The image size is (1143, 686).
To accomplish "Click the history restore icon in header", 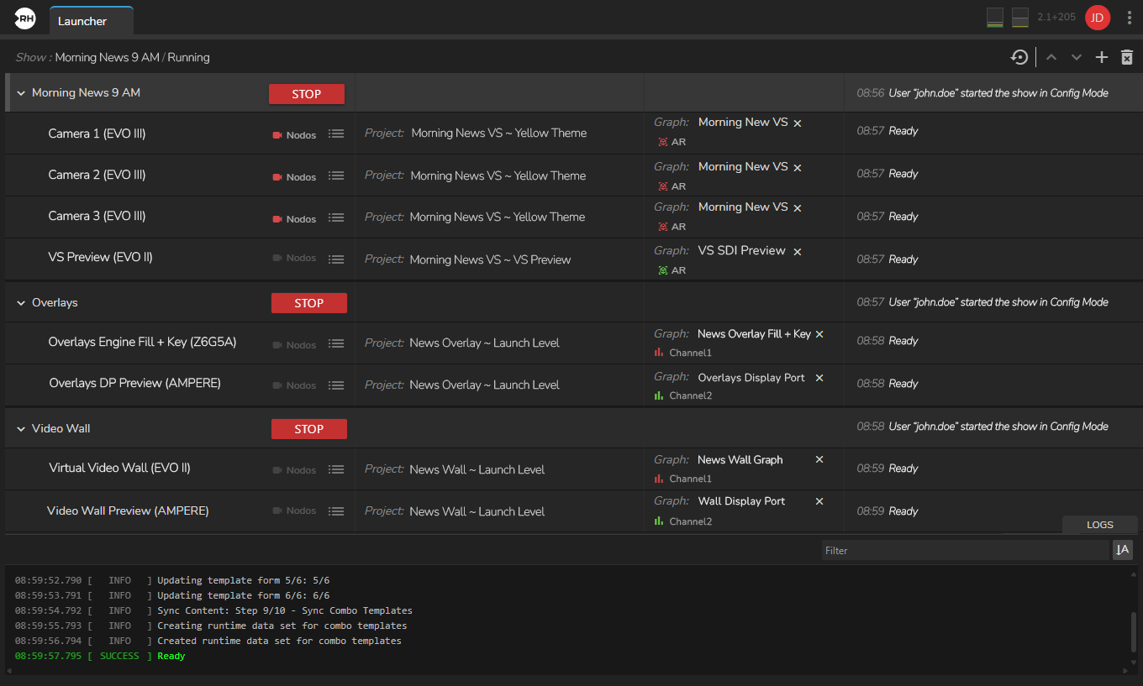I will point(1019,57).
